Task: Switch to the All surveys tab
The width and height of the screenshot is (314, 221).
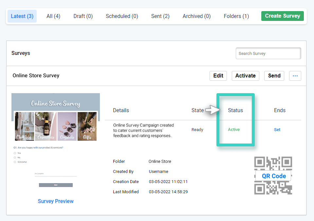Action: (53, 16)
